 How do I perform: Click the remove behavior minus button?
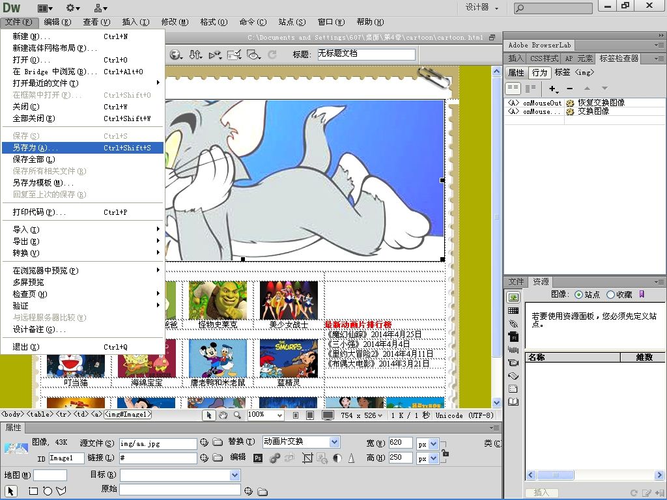(x=569, y=89)
